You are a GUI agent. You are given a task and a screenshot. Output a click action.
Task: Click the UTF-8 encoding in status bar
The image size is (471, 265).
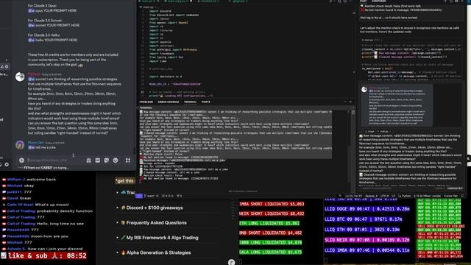(x=384, y=196)
